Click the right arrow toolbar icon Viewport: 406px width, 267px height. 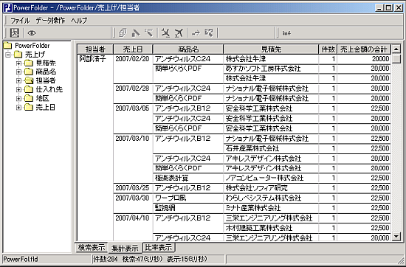pyautogui.click(x=196, y=33)
